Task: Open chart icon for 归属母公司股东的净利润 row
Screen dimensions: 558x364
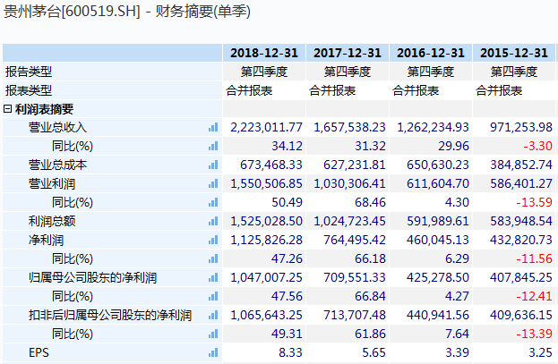Action: click(x=213, y=277)
